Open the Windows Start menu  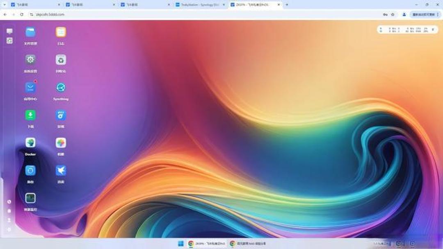pyautogui.click(x=181, y=243)
